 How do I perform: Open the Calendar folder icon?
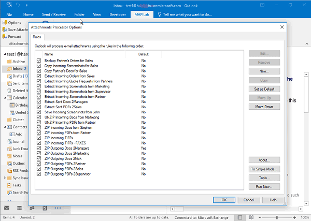coord(9,98)
